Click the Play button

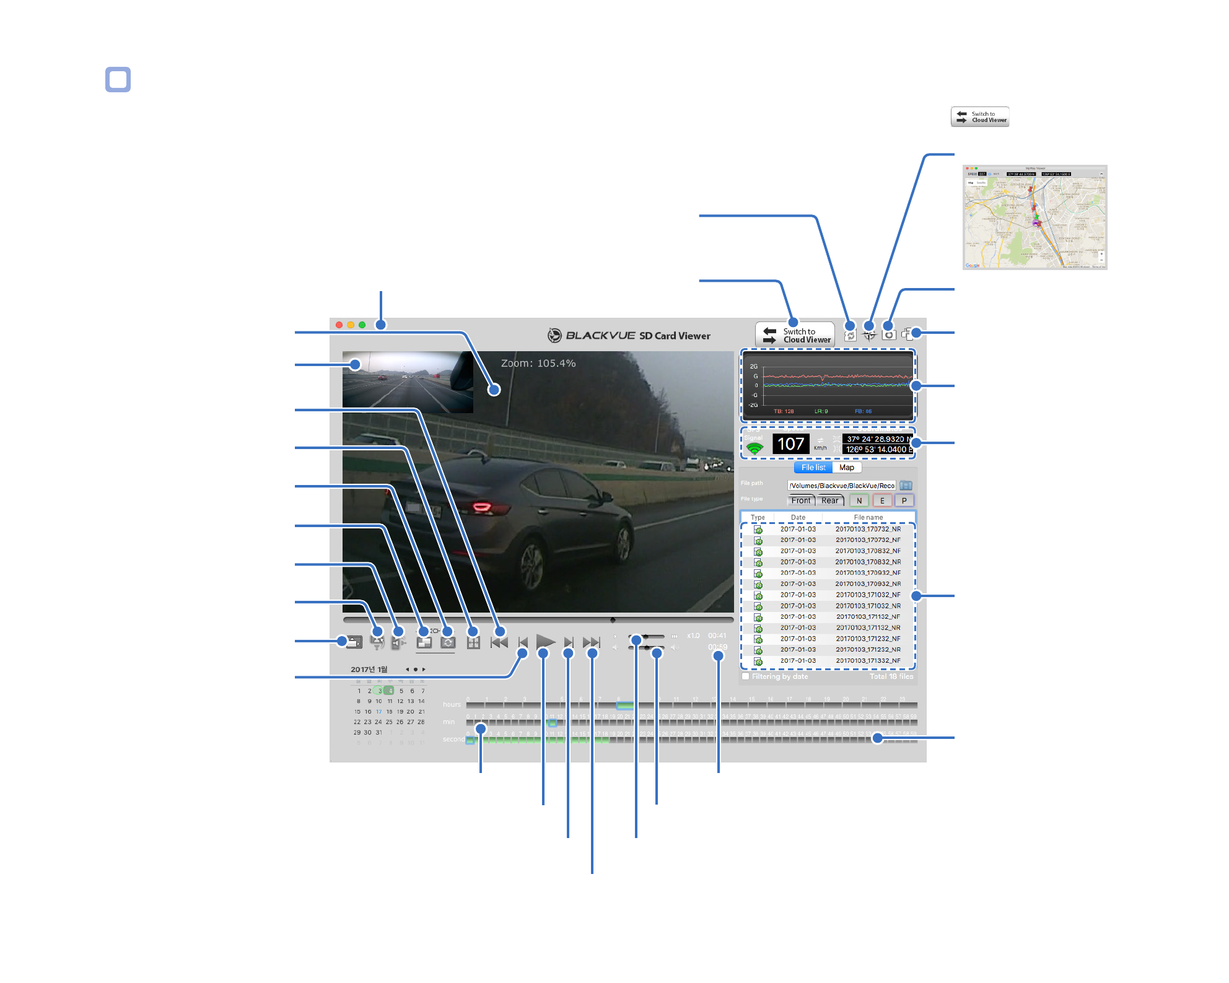click(x=545, y=641)
